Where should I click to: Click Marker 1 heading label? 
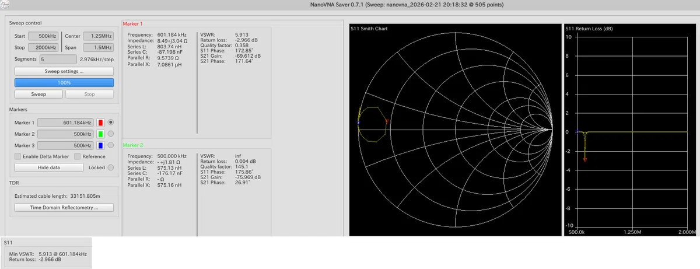pos(132,23)
